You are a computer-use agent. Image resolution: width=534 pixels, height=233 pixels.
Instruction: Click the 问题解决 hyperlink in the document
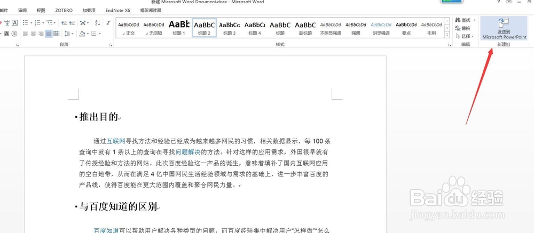[x=189, y=152]
